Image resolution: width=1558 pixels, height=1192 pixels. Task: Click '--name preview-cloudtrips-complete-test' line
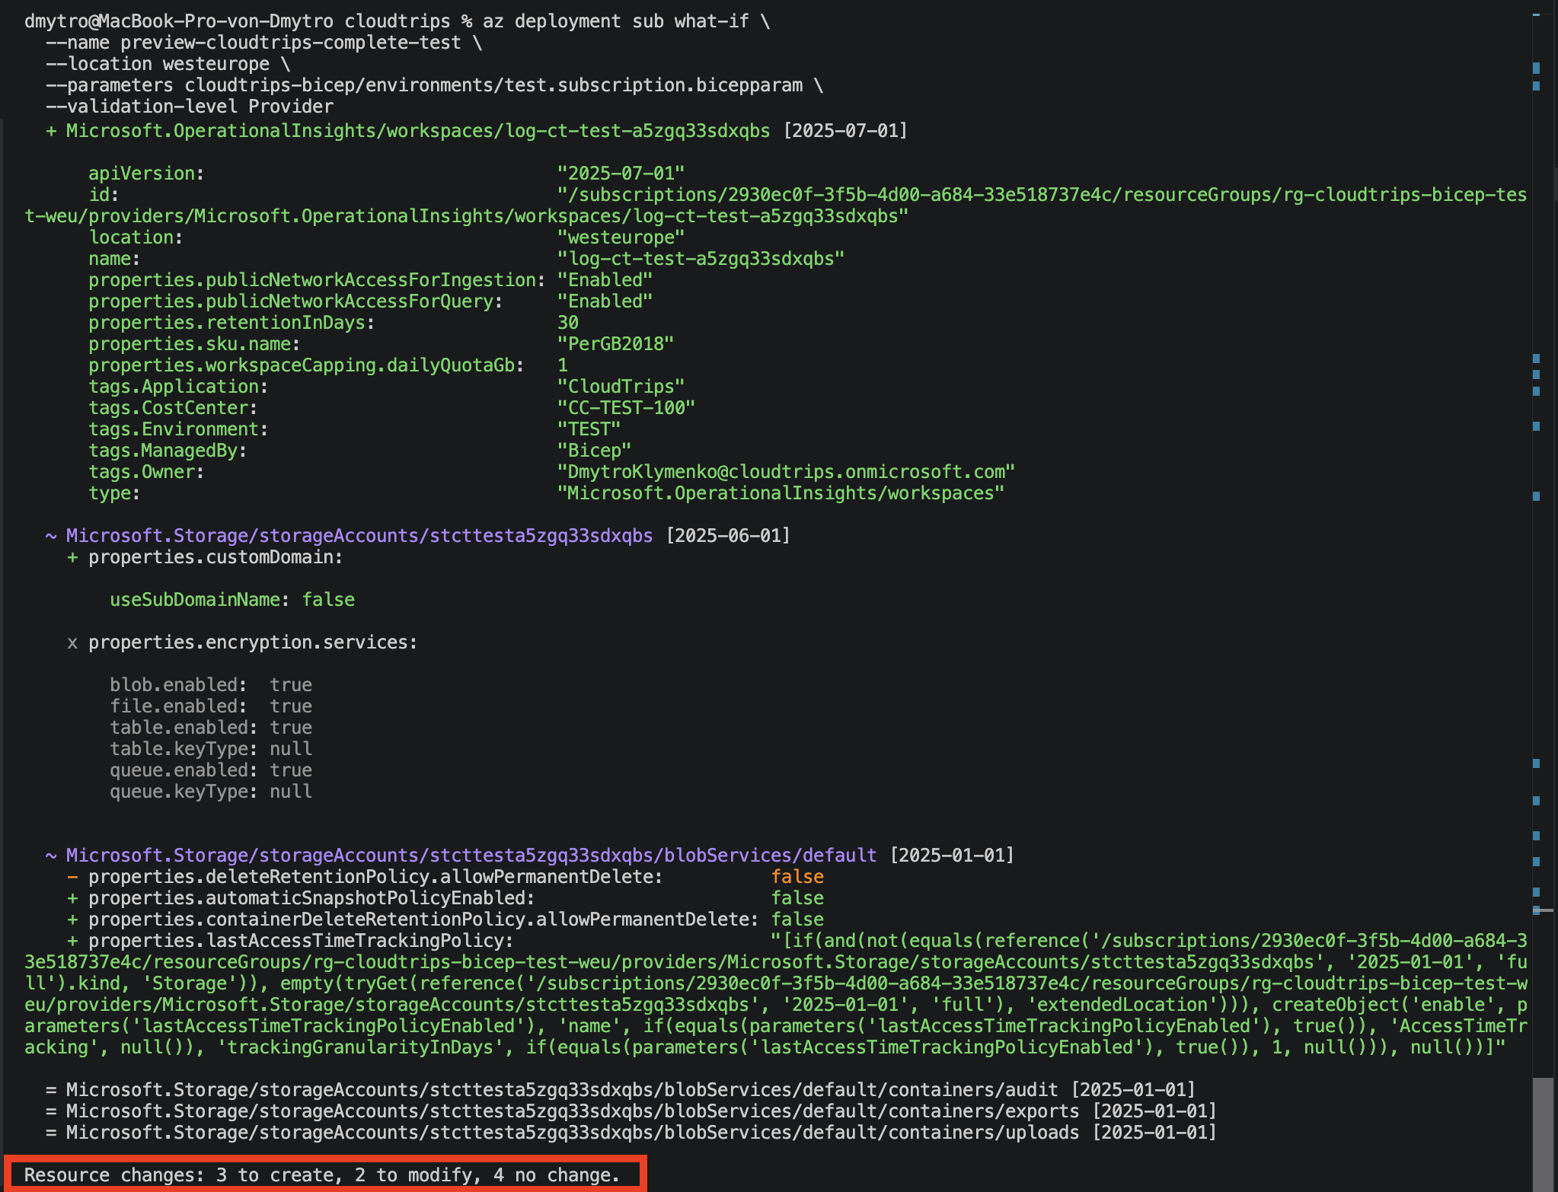(x=263, y=43)
